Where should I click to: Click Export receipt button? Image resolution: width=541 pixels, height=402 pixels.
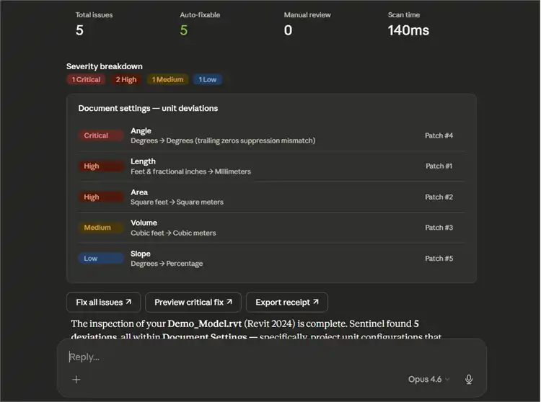coord(286,302)
